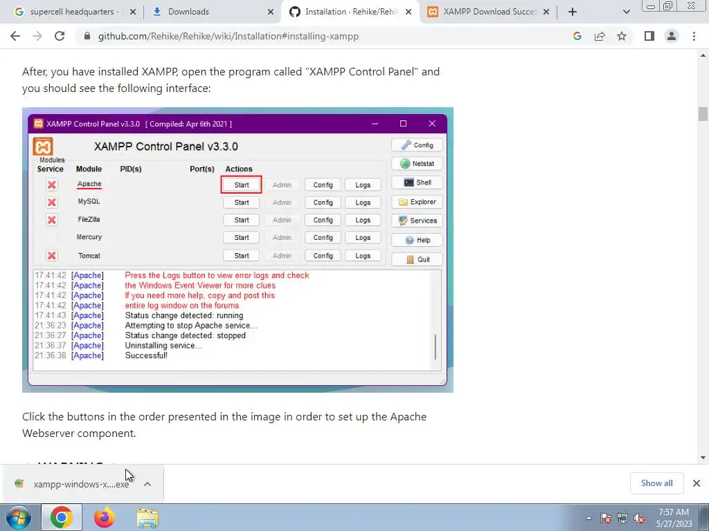
Task: Click the XAMPP Control Panel screenshot image
Action: 237,250
